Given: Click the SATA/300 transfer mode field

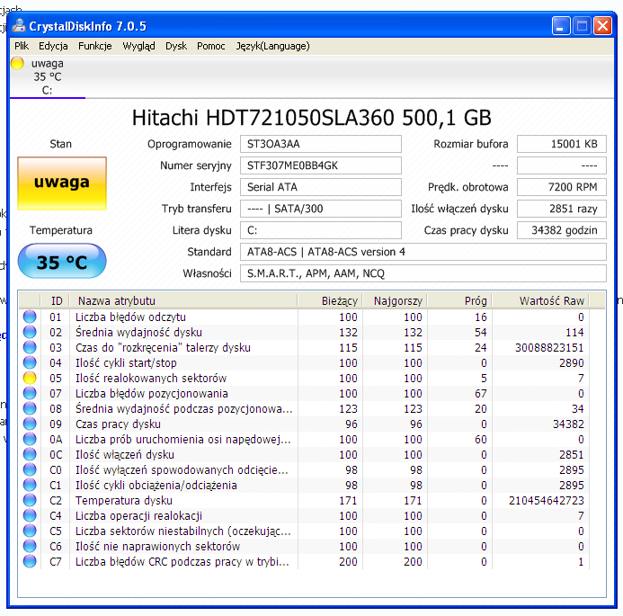Looking at the screenshot, I should 321,209.
